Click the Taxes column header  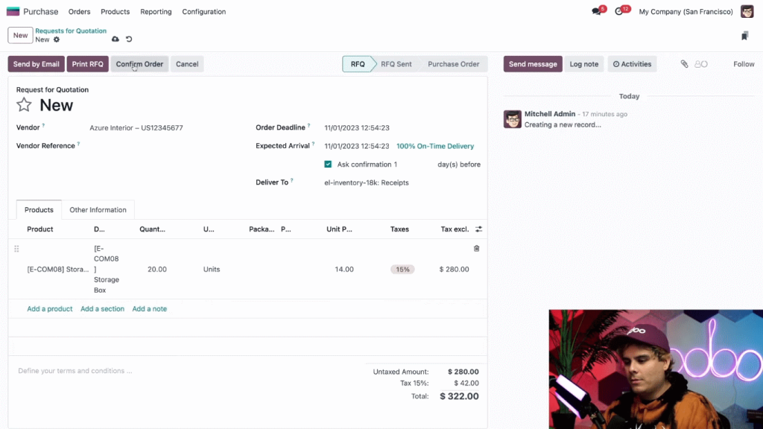tap(399, 229)
